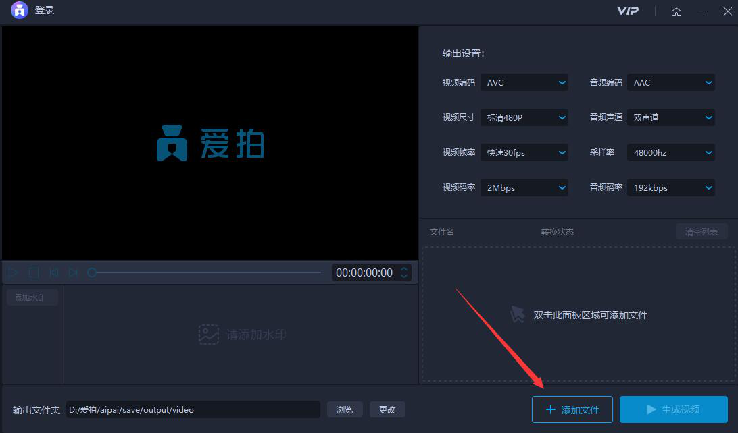Click the 输出设置 heading text
738x433 pixels.
point(463,53)
